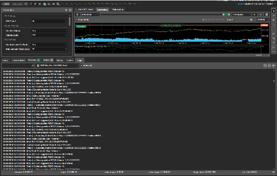Click the chart horizontal scrollbar thumb

click(x=259, y=55)
